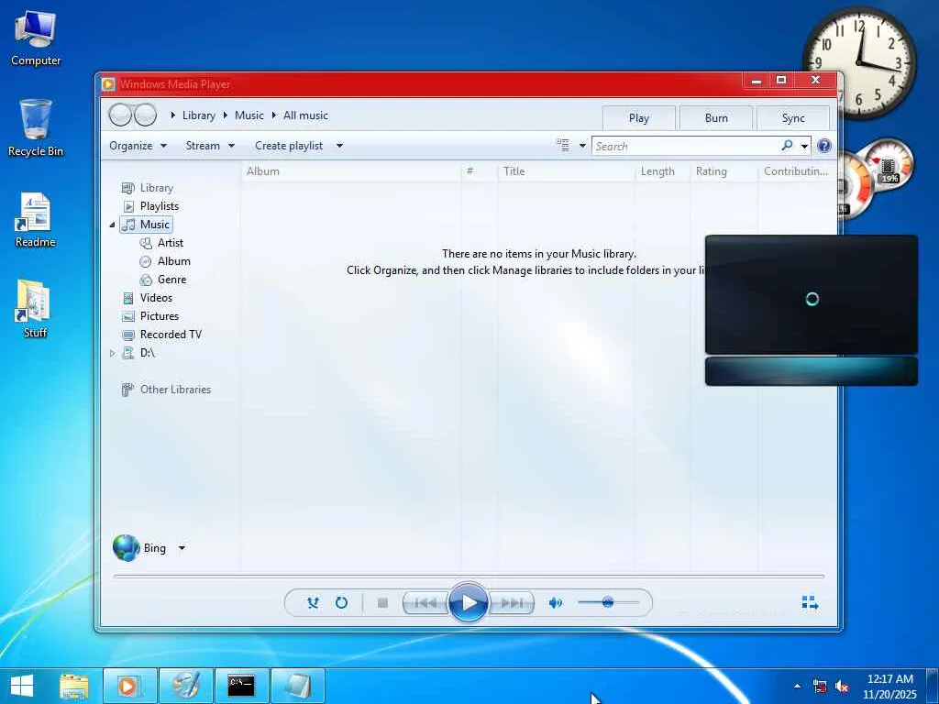Select Artist under Music

point(161,243)
